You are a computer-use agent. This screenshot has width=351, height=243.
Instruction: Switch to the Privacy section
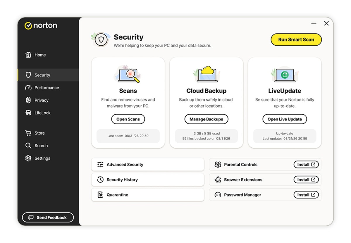(x=48, y=100)
